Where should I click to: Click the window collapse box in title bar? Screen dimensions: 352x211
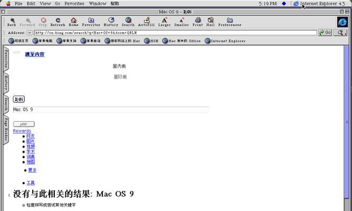[346, 12]
